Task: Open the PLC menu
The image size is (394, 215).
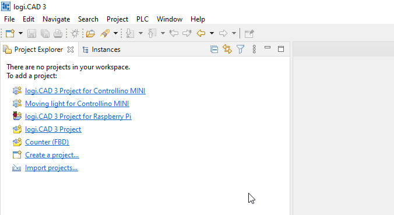Action: coord(142,19)
